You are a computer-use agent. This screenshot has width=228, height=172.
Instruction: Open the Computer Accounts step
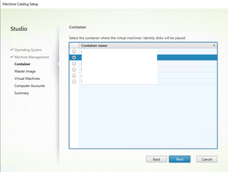tap(30, 86)
